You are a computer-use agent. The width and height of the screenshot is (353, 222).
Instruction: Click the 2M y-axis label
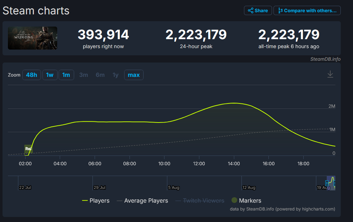pos(332,106)
